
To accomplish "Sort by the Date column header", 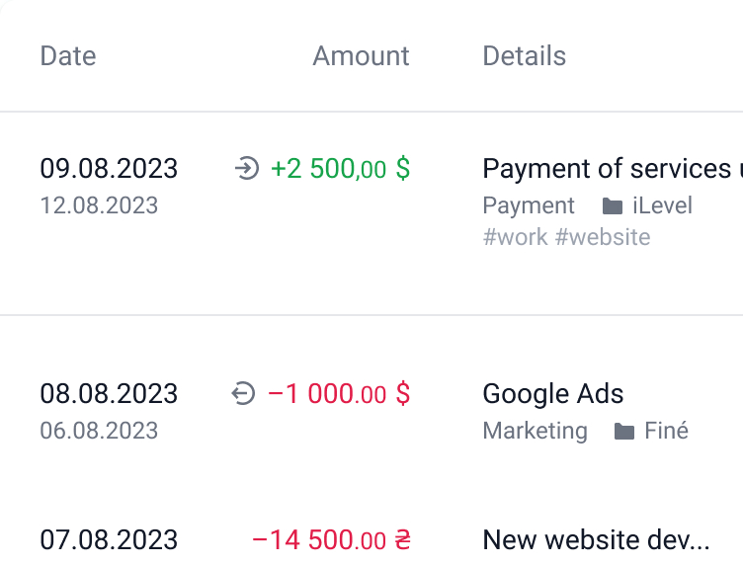I will (68, 56).
